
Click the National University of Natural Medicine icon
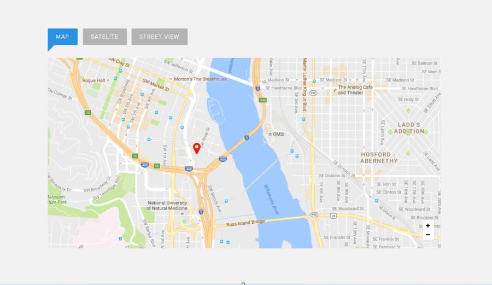(181, 213)
